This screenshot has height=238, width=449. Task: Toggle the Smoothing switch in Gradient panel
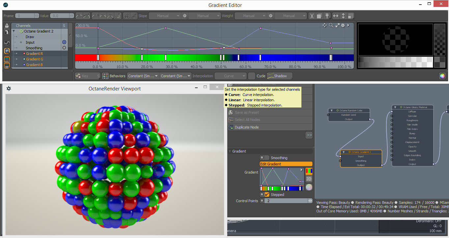(x=265, y=158)
